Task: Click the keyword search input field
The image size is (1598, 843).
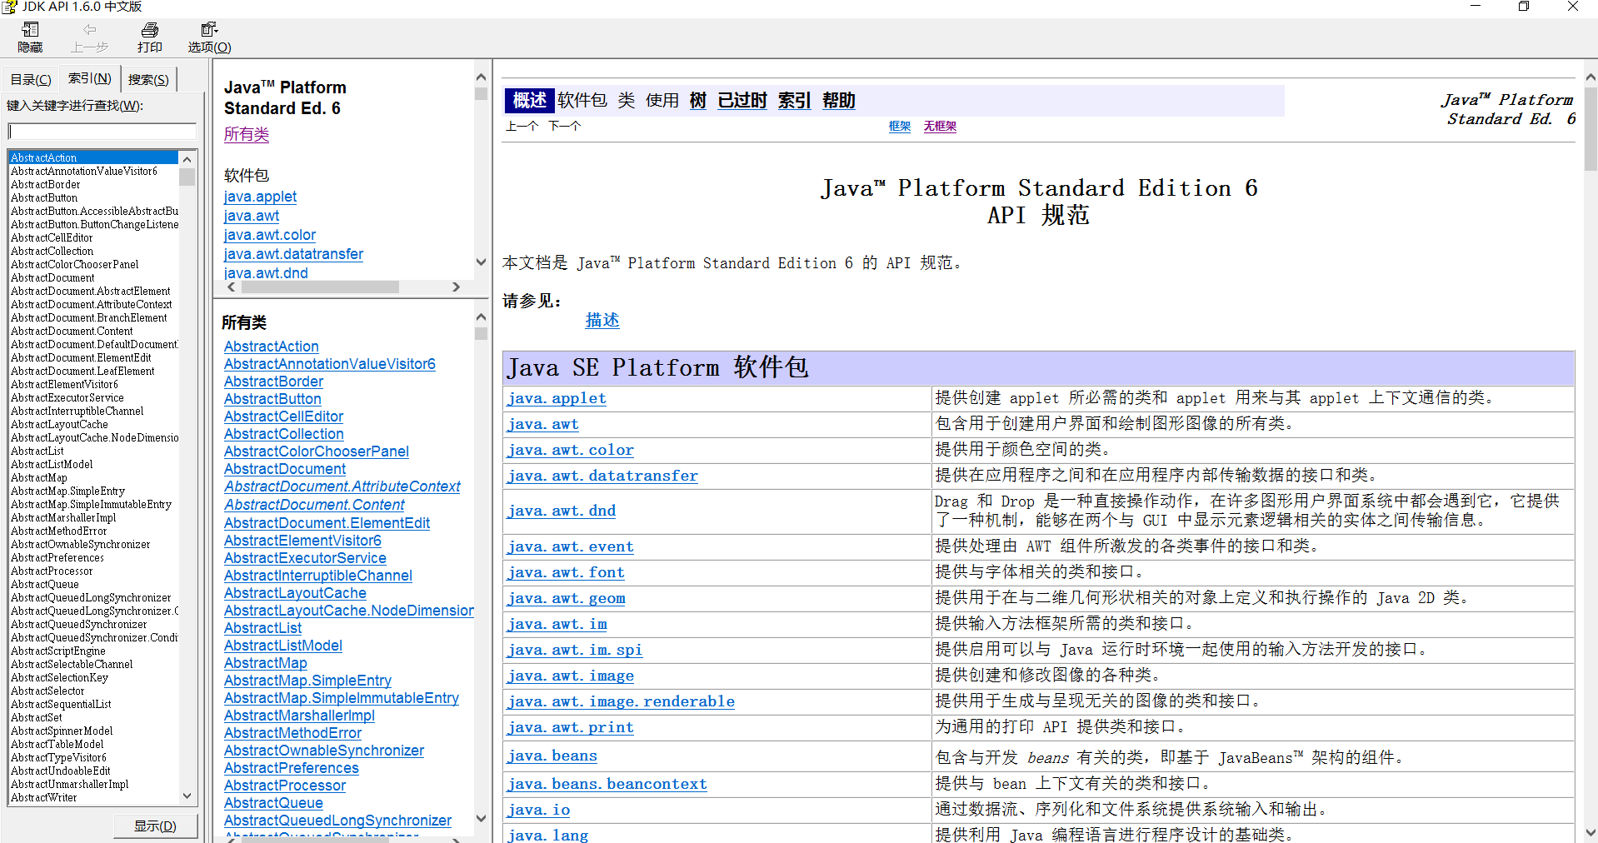Action: [102, 131]
